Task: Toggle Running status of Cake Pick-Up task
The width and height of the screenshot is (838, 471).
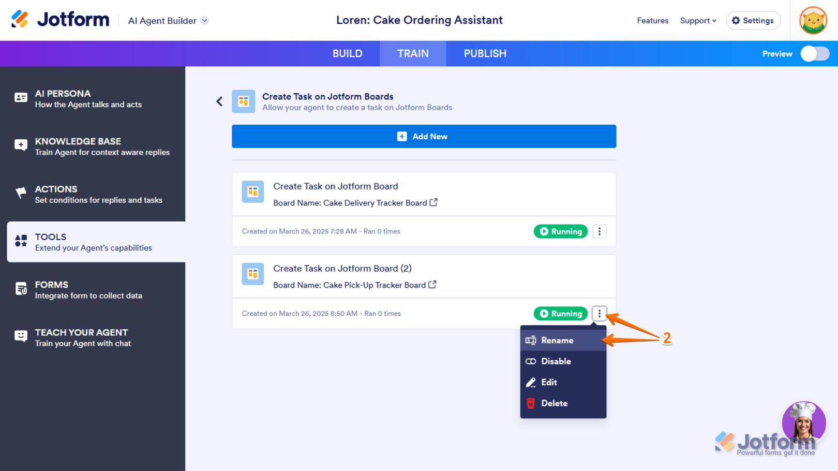Action: pyautogui.click(x=561, y=314)
